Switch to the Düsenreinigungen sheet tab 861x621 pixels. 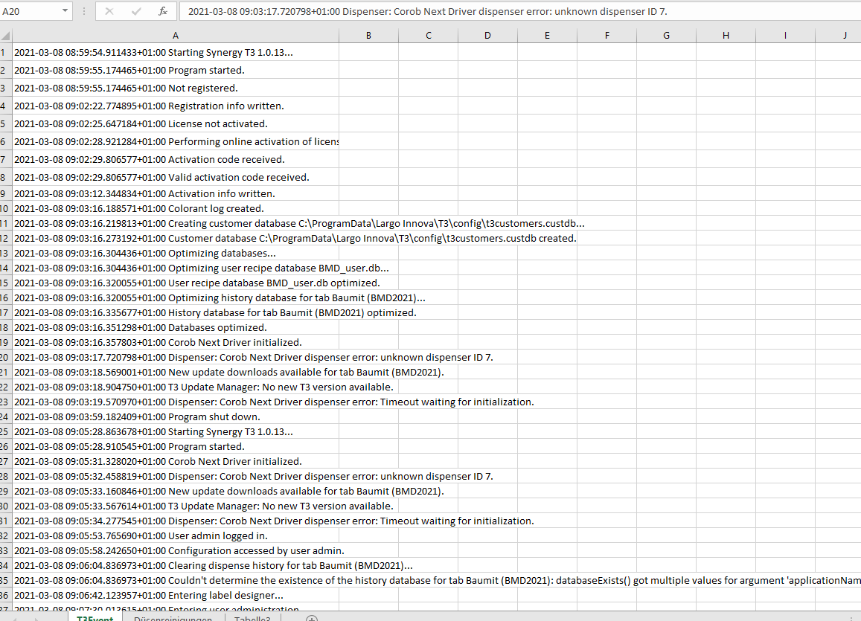click(x=173, y=618)
